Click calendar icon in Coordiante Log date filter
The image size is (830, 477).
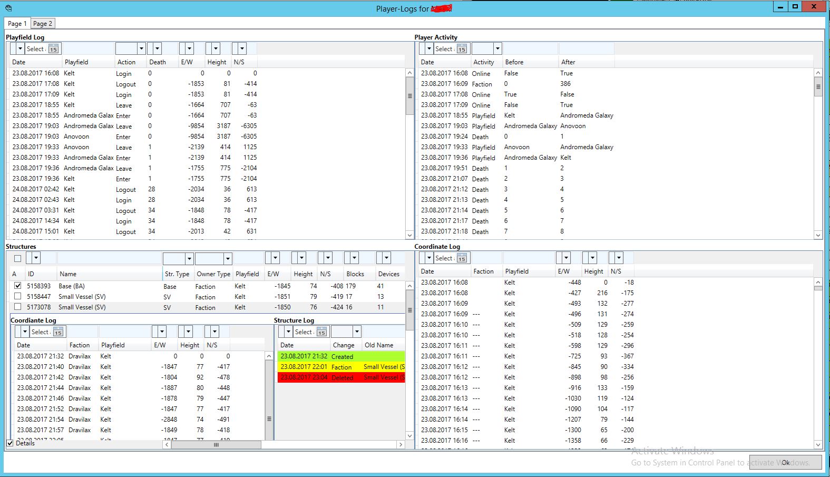click(x=58, y=332)
